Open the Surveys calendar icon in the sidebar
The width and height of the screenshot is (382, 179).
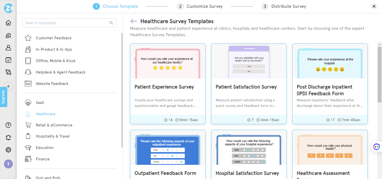tap(8, 60)
